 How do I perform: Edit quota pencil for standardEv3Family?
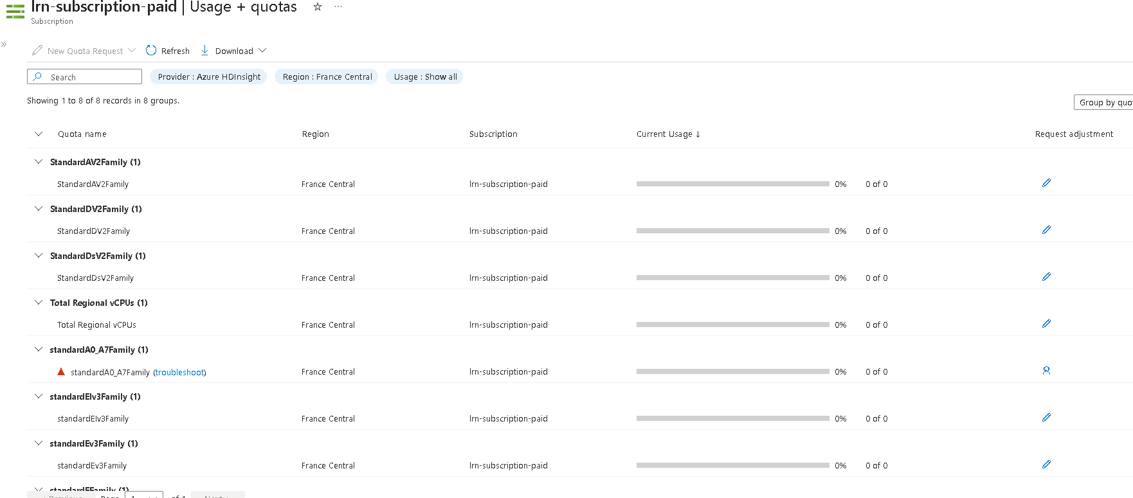tap(1046, 465)
